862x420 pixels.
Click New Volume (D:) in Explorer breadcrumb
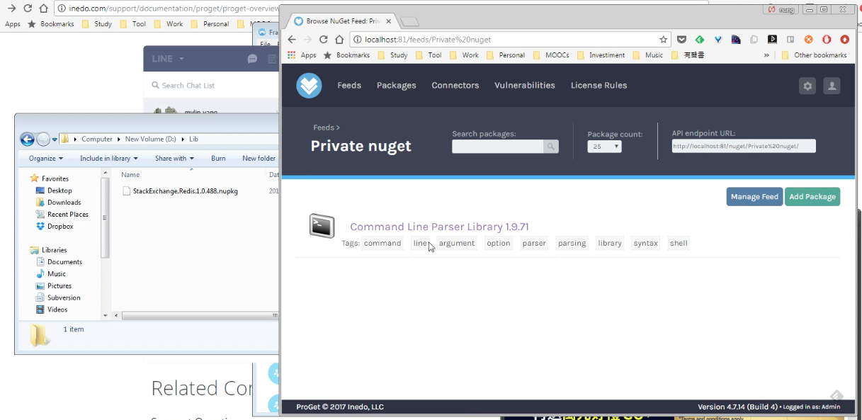pos(151,140)
